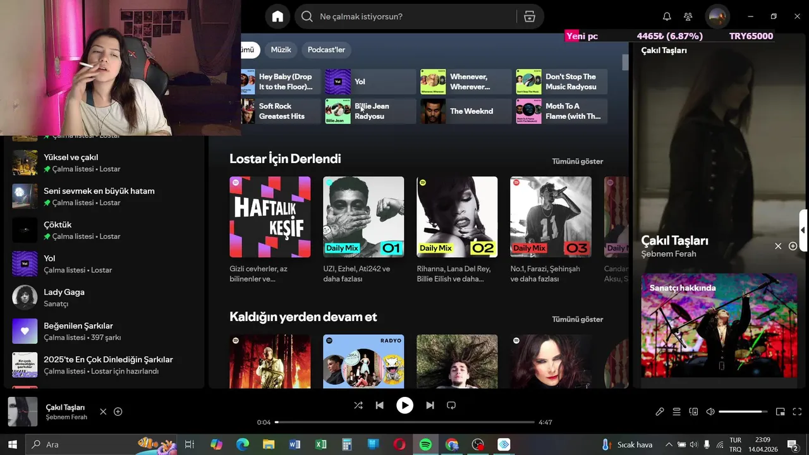Click the Ne çalmak istiyorsun search field
The image size is (809, 455).
pos(417,16)
